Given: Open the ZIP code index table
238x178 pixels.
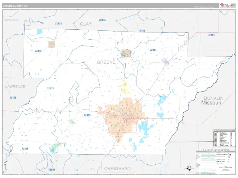Looking at the screenshot, I should [224, 138].
